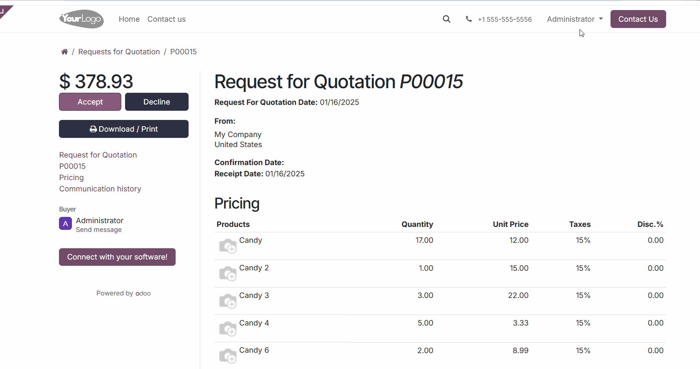Image resolution: width=700 pixels, height=369 pixels.
Task: Click the Taxes column header
Action: pyautogui.click(x=580, y=224)
